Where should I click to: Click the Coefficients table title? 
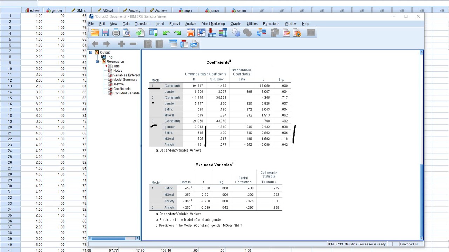[218, 62]
